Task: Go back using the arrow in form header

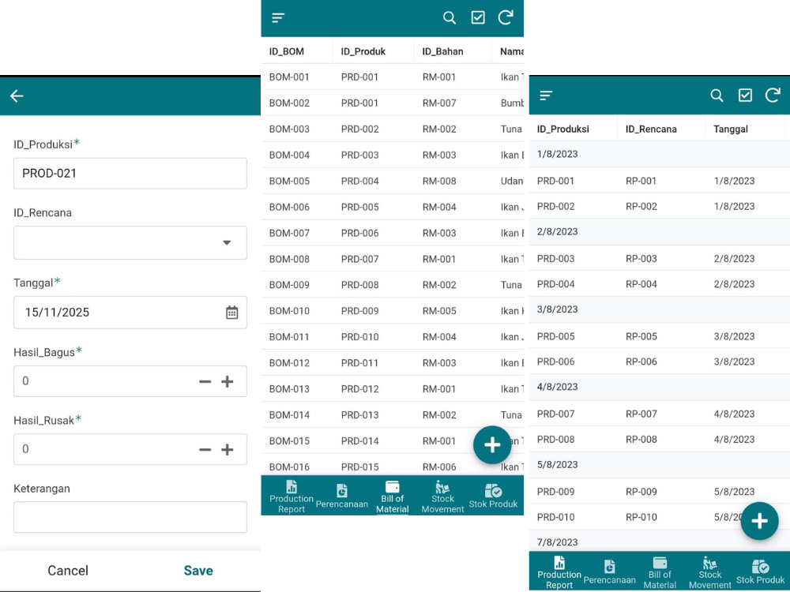Action: [x=17, y=96]
